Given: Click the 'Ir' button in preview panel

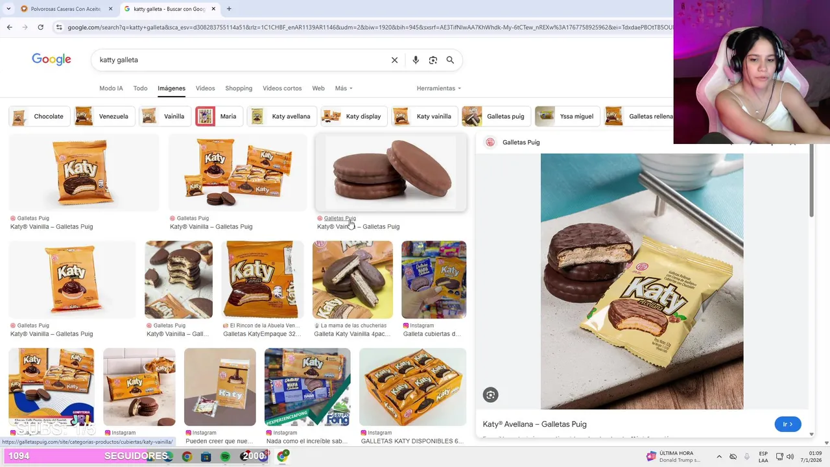Looking at the screenshot, I should (x=787, y=424).
